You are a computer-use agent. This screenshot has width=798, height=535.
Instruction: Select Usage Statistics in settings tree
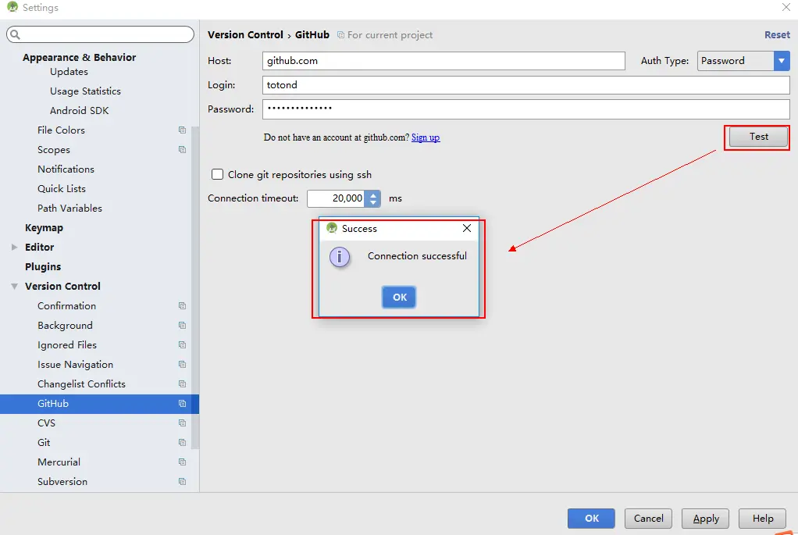tap(85, 91)
